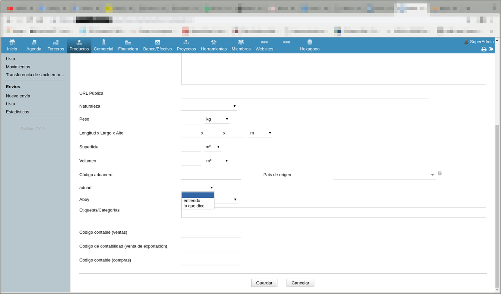Click the Volumen value field
This screenshot has height=294, width=501.
click(191, 161)
